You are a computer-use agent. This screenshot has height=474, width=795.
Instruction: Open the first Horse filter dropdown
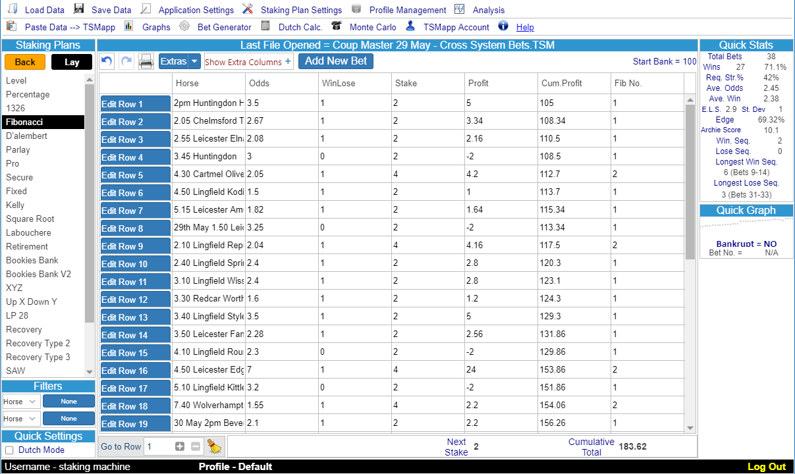click(x=20, y=402)
